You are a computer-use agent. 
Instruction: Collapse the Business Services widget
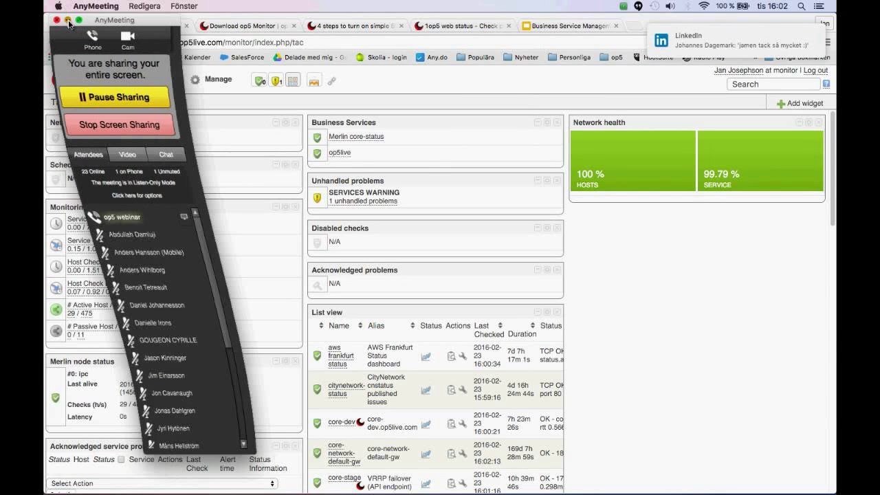[538, 122]
